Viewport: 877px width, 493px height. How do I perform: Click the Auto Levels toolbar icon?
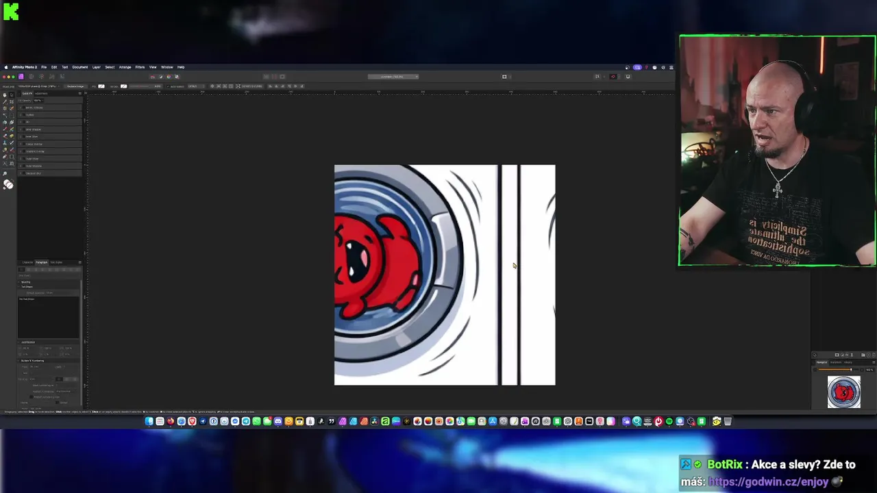pos(153,77)
